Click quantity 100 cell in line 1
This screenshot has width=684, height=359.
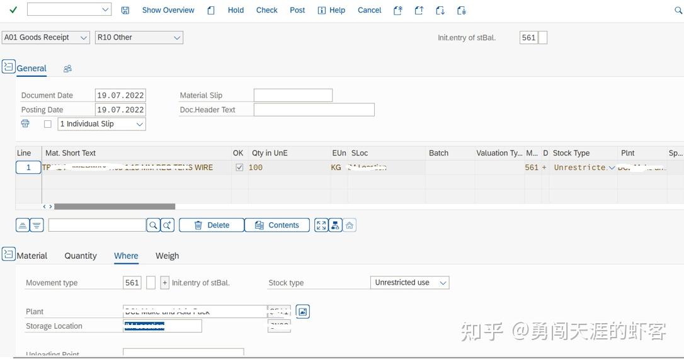point(289,167)
